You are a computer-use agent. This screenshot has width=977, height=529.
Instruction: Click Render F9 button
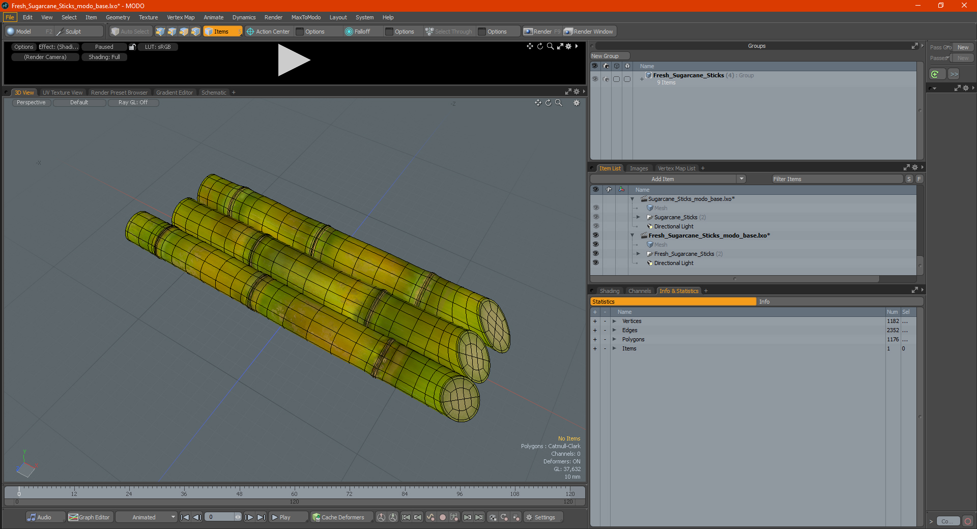pos(542,32)
